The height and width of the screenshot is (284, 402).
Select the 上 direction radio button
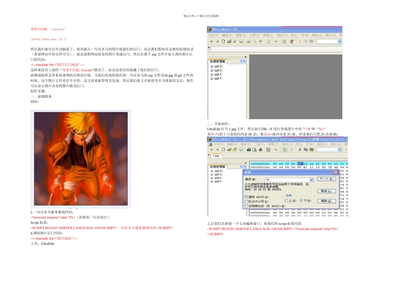point(286,200)
